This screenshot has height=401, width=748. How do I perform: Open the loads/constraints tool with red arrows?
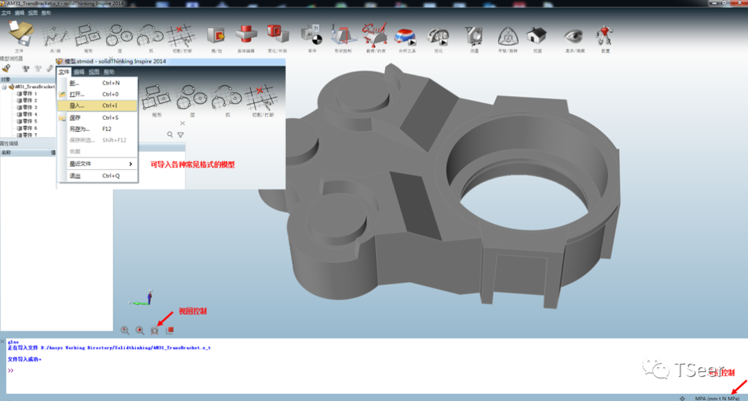point(375,35)
